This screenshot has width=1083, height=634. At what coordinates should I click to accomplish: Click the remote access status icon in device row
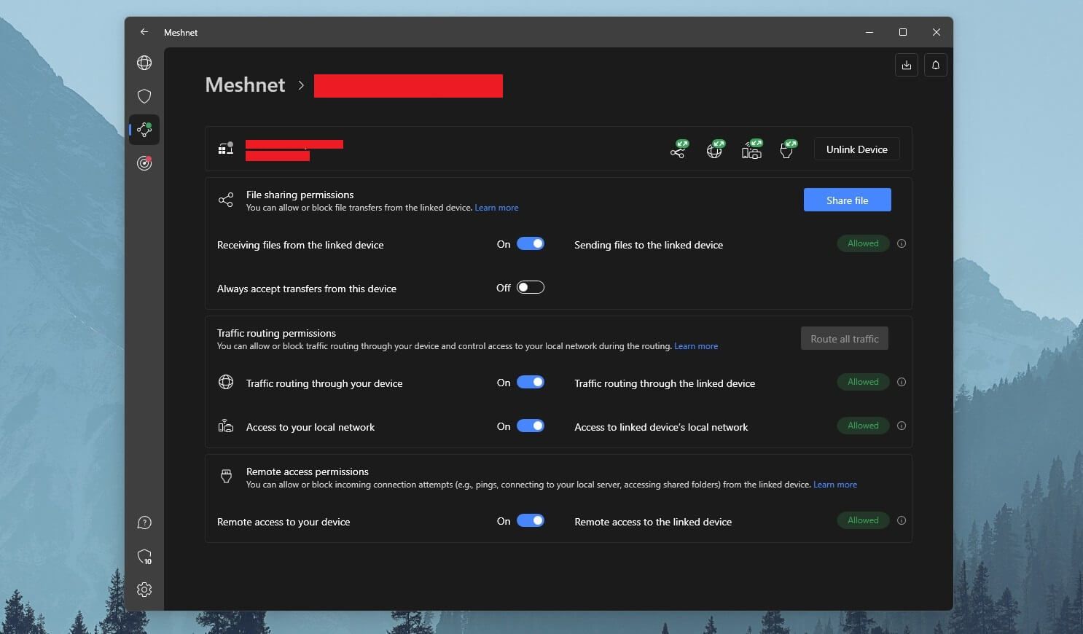pyautogui.click(x=789, y=149)
